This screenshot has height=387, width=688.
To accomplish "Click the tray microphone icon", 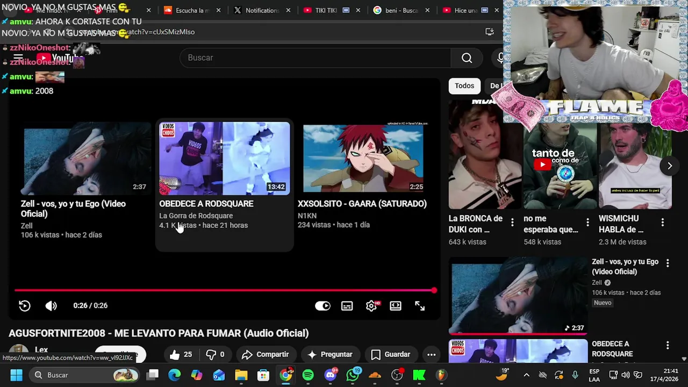I will (575, 375).
